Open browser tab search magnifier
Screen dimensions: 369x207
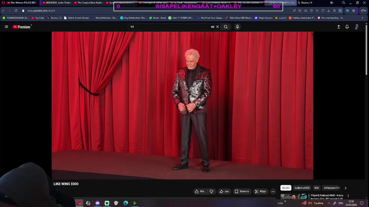pos(343,3)
